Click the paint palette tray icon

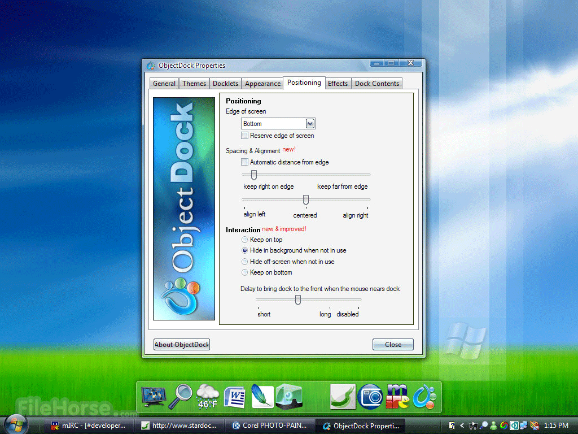pyautogui.click(x=534, y=426)
